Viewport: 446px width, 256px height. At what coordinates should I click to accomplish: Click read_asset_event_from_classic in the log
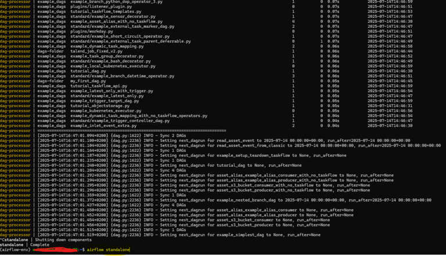[251, 145]
